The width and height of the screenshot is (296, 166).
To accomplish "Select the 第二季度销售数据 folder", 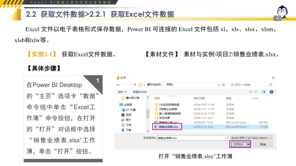I will point(168,114).
